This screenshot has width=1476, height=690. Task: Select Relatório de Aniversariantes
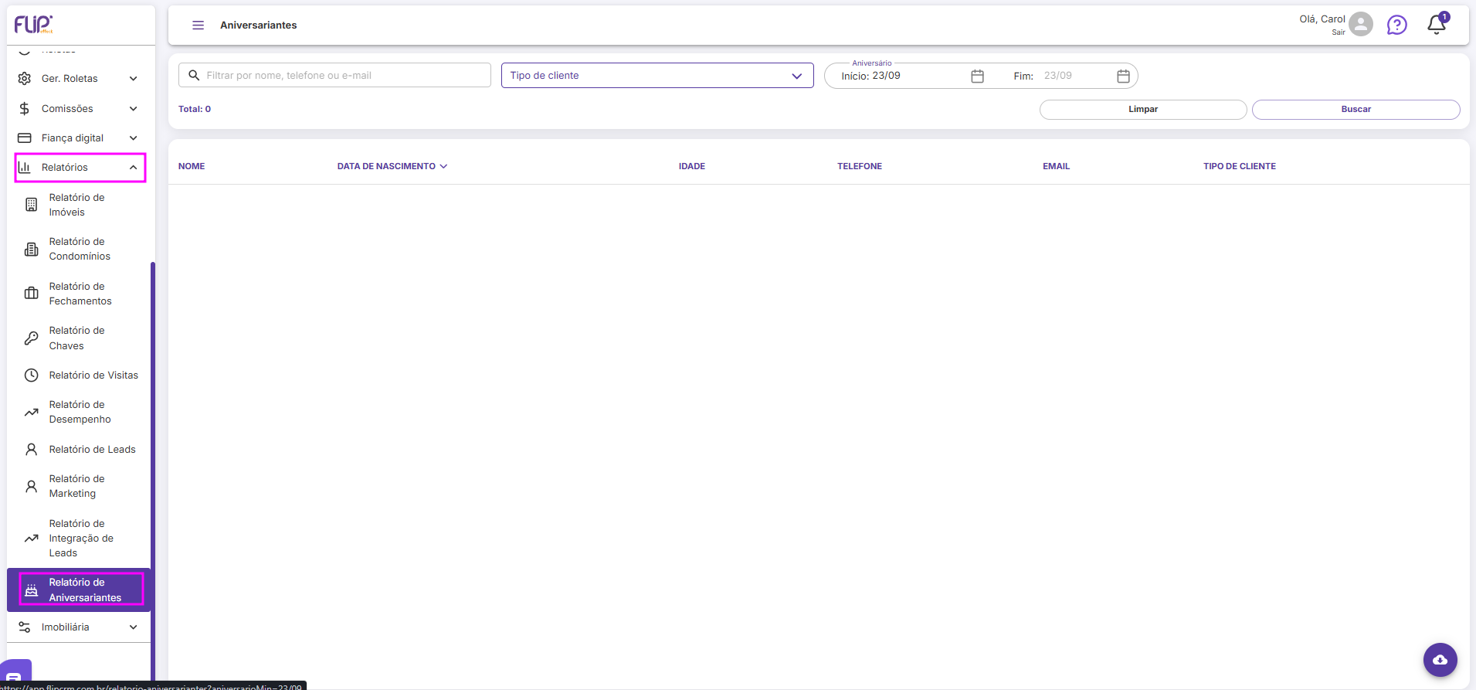click(79, 590)
